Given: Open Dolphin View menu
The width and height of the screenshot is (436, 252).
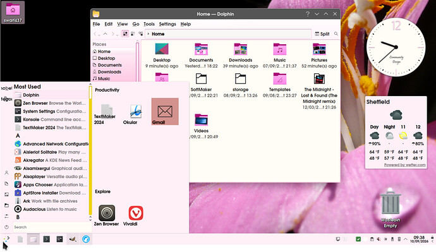Looking at the screenshot, I should (123, 24).
